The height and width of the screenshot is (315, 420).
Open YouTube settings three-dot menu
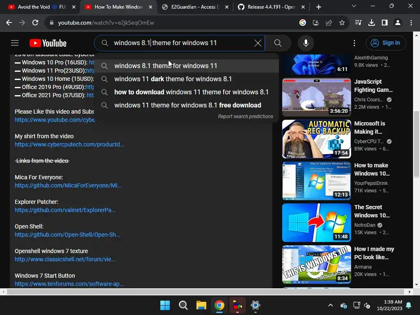tap(354, 43)
